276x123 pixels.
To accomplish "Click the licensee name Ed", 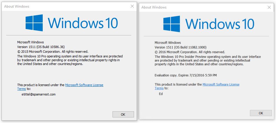I will coord(161,94).
